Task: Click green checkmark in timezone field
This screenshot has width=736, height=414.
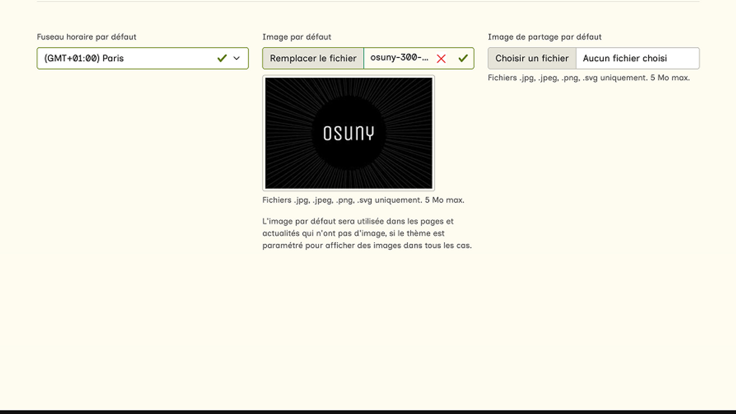Action: [222, 59]
